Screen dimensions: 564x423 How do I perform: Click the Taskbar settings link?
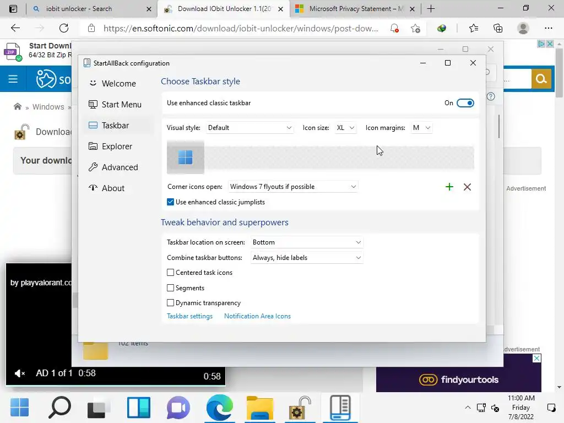point(189,316)
